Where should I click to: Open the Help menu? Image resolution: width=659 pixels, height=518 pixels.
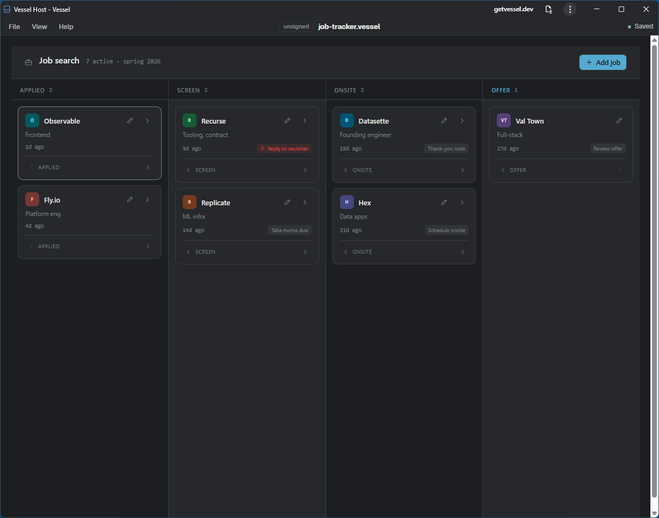pos(66,26)
